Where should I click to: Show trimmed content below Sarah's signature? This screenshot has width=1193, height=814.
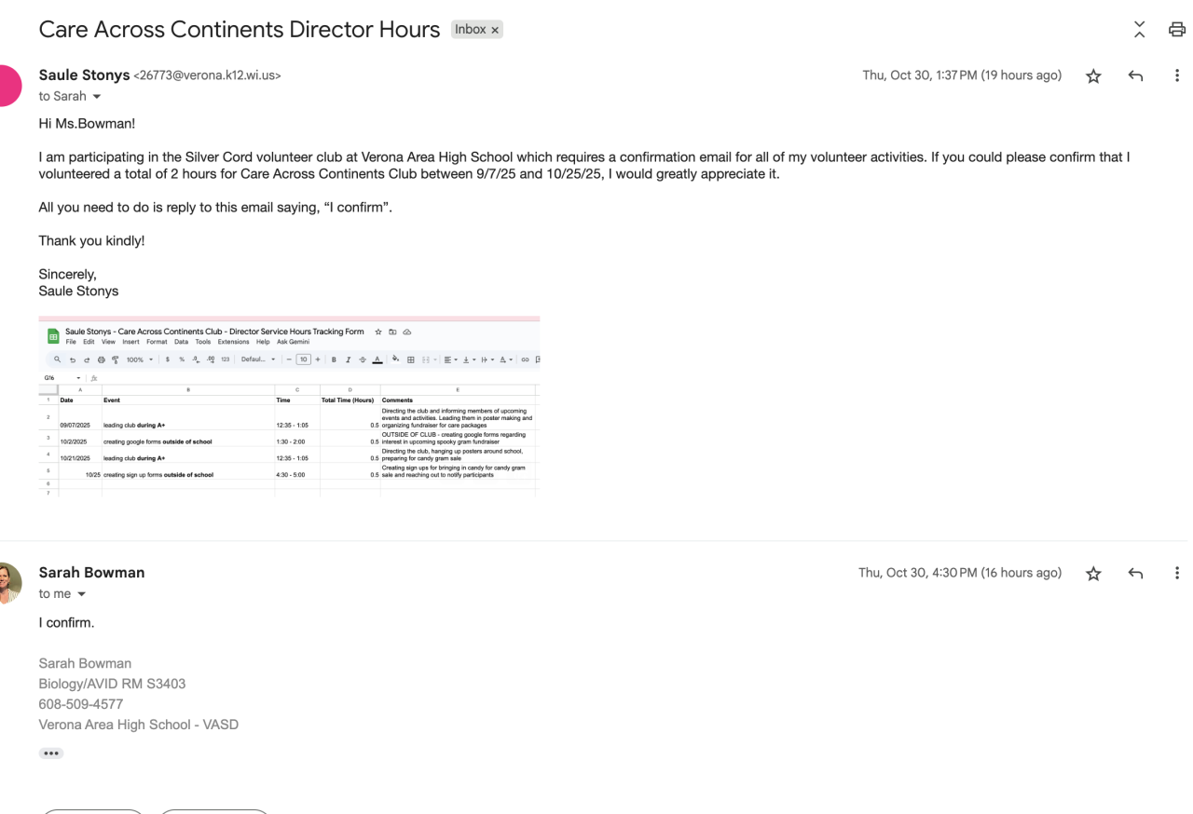[x=51, y=753]
